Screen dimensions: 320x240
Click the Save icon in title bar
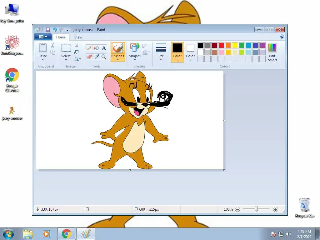(47, 30)
